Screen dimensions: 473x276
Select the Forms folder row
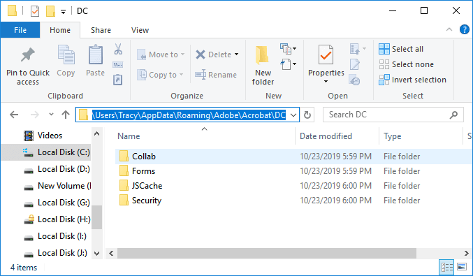coord(293,171)
